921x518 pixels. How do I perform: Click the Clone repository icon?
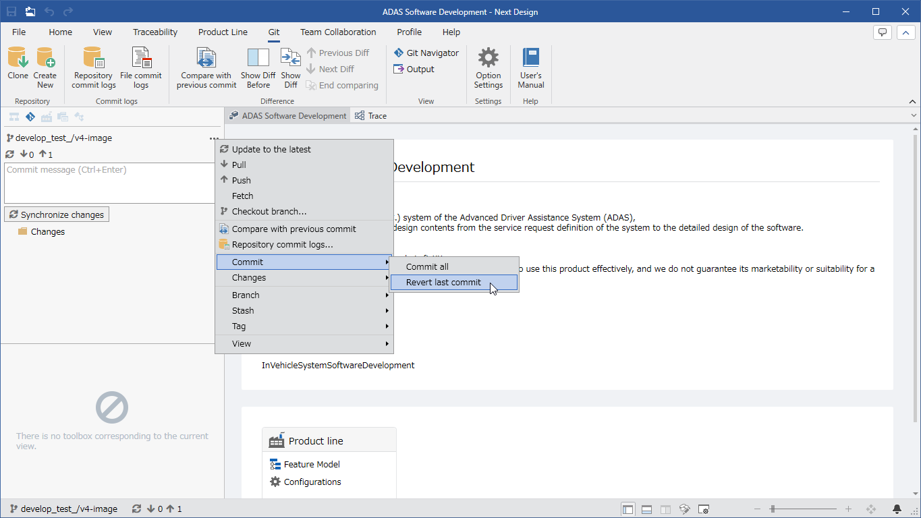pos(18,57)
